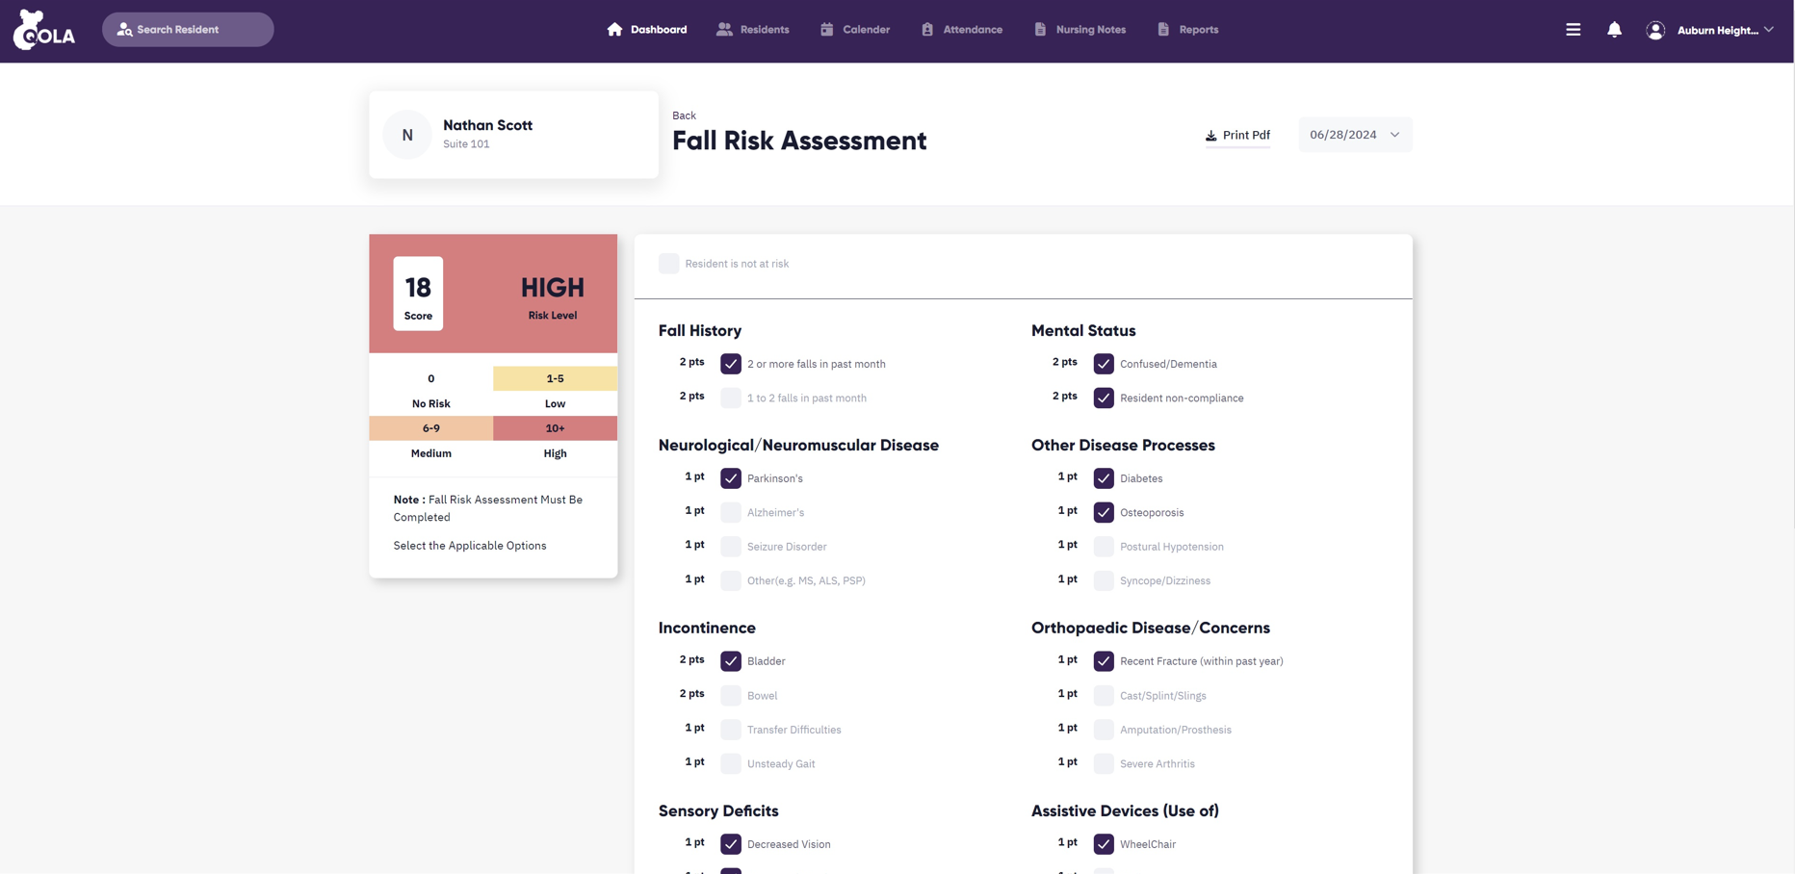Click the Calender icon in navbar
Image resolution: width=1795 pixels, height=874 pixels.
pos(827,30)
